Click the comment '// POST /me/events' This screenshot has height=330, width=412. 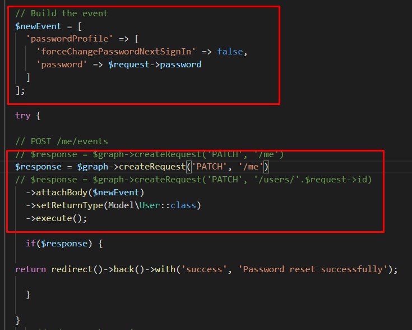[x=62, y=141]
